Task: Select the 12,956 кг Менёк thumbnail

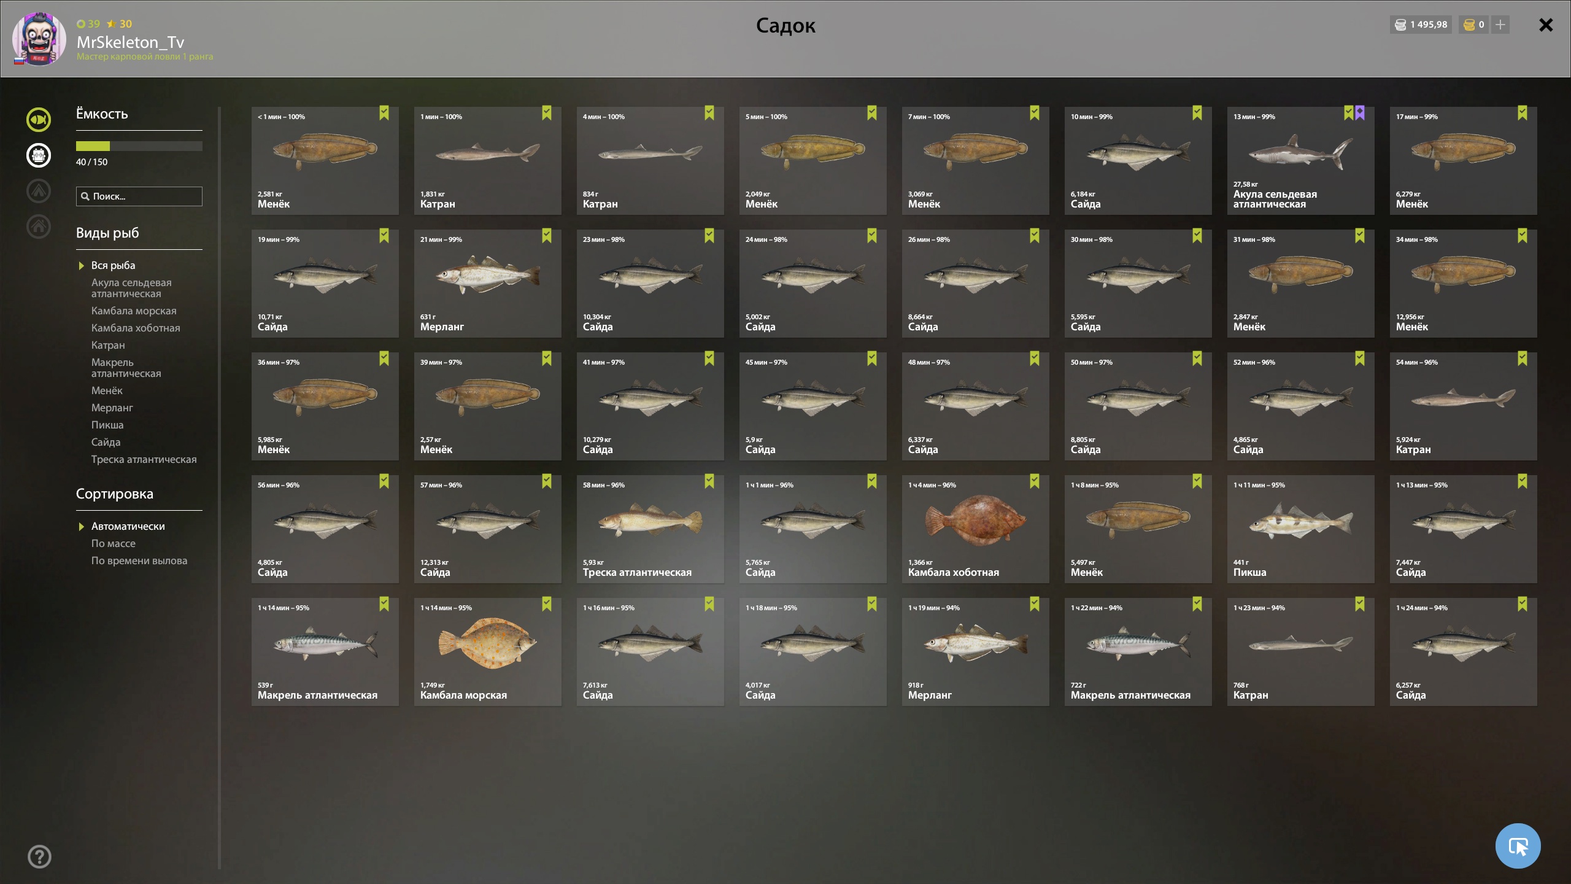Action: coord(1464,284)
